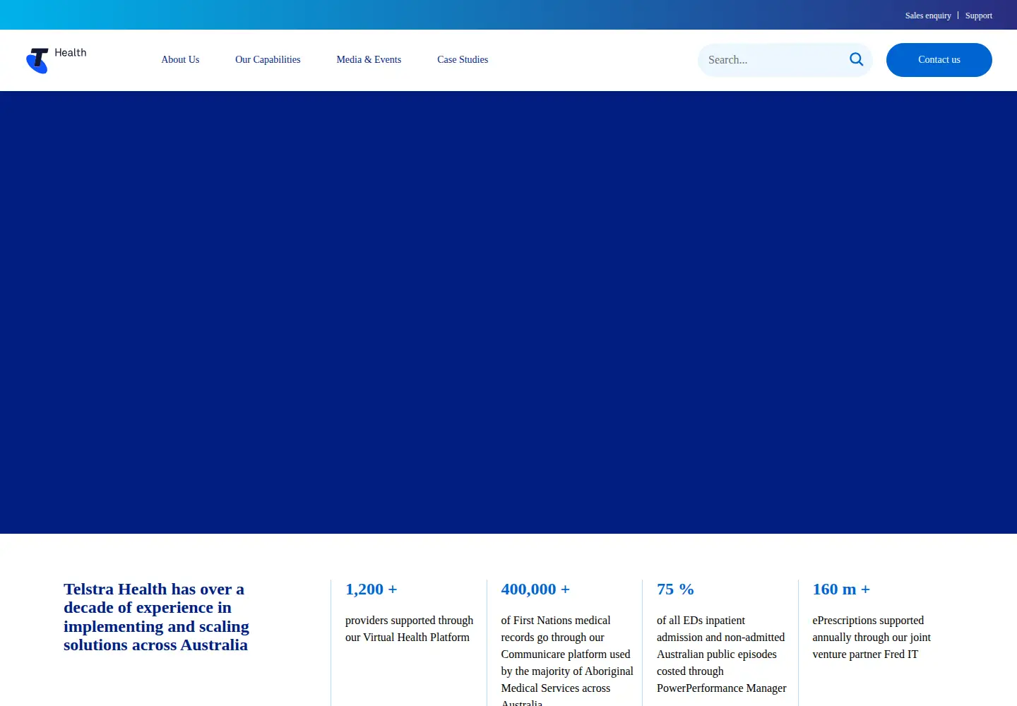
Task: Click the '75 %' statistic
Action: [x=675, y=589]
